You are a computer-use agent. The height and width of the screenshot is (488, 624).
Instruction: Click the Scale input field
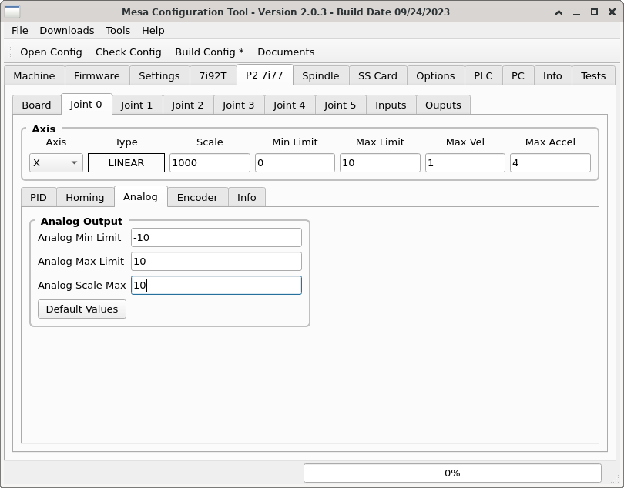[x=210, y=162]
